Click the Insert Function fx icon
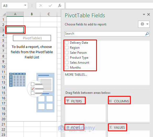Screen dimensions: 153x137 point(60,6)
